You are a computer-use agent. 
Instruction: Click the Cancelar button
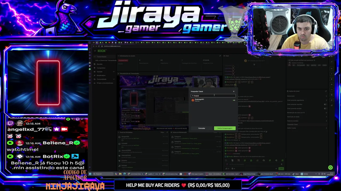[202, 128]
